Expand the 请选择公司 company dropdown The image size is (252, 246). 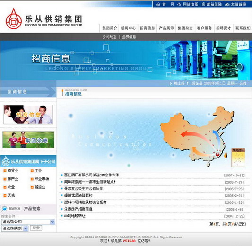coord(28,222)
